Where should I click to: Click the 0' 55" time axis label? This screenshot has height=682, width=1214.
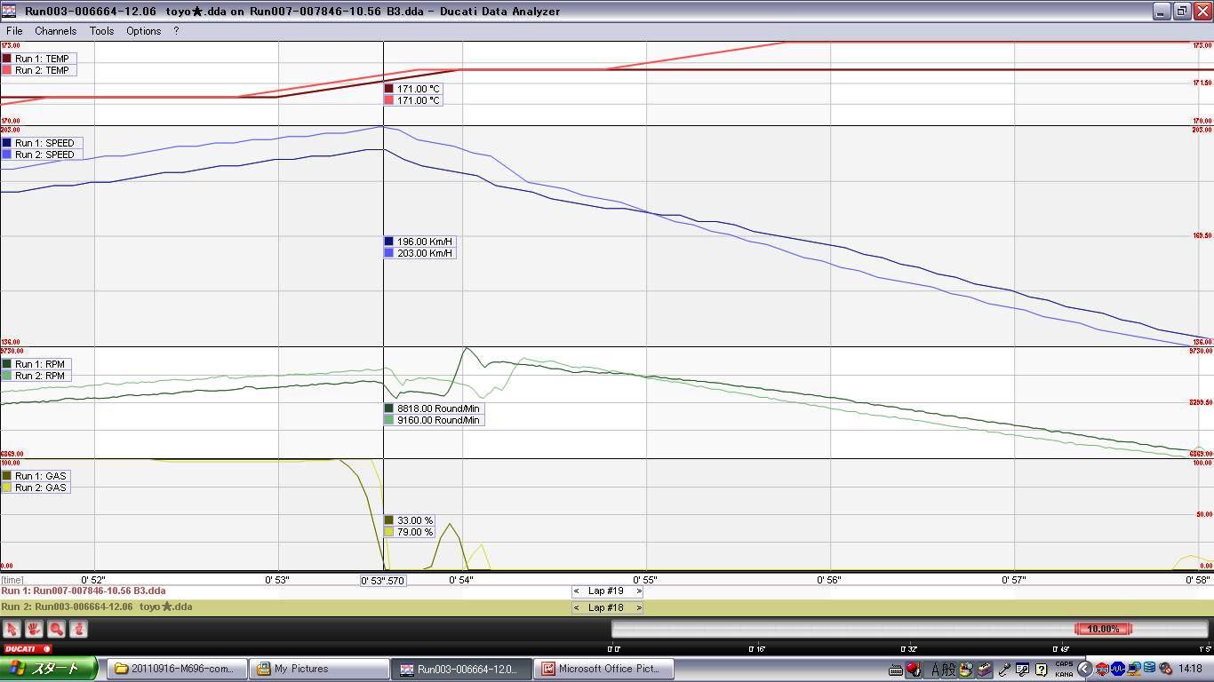point(645,580)
